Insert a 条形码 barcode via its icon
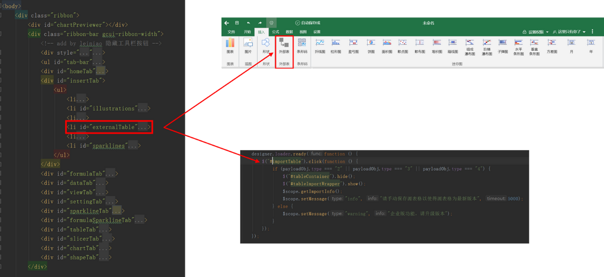 point(302,43)
